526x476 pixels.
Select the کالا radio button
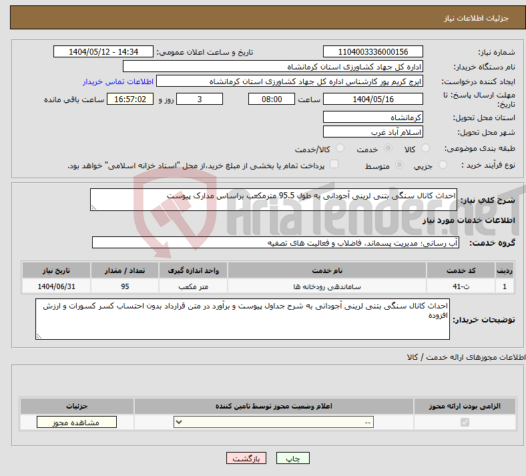coord(425,148)
